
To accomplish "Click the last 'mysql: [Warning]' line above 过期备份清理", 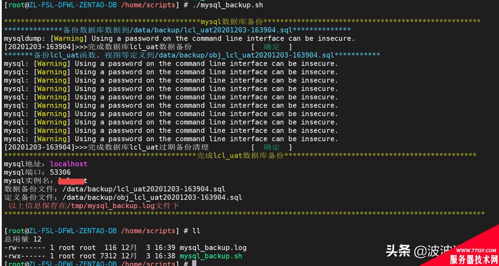I will pos(171,139).
